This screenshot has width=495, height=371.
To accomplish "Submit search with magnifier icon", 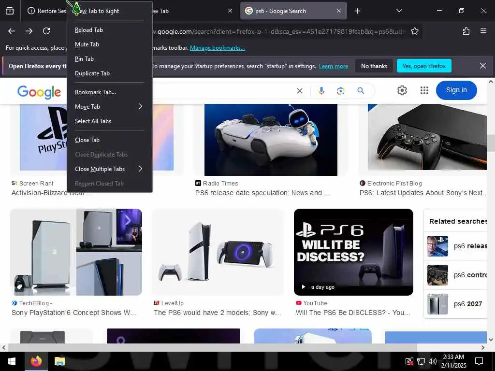I will pyautogui.click(x=361, y=91).
